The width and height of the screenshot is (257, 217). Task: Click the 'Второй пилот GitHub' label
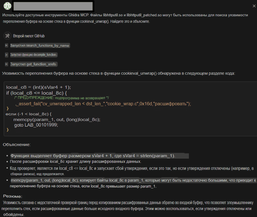[29, 36]
